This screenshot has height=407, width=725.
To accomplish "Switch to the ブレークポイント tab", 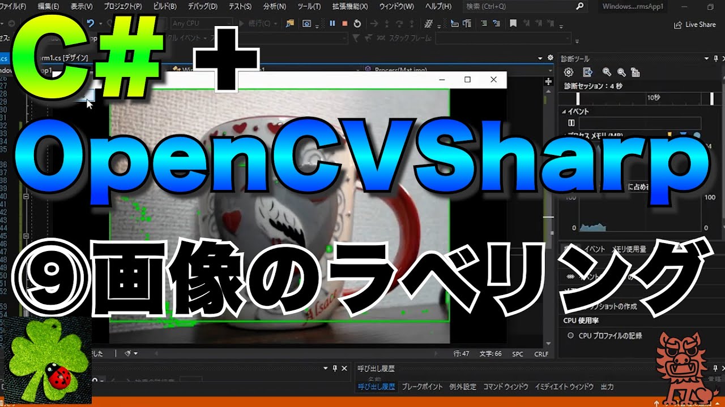I will tap(422, 387).
